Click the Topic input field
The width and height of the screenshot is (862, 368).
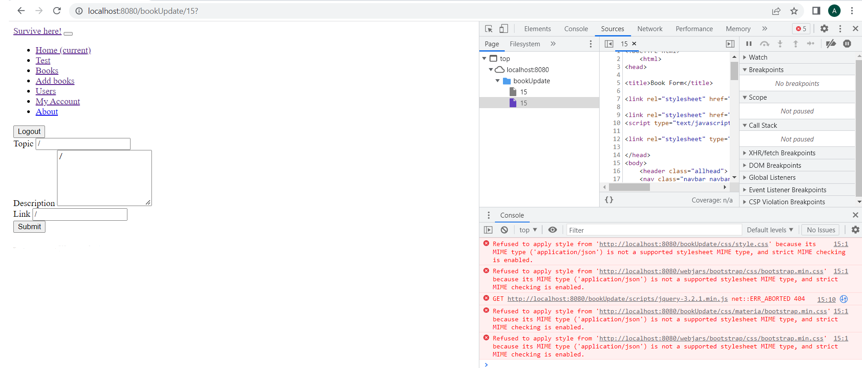[x=83, y=144]
